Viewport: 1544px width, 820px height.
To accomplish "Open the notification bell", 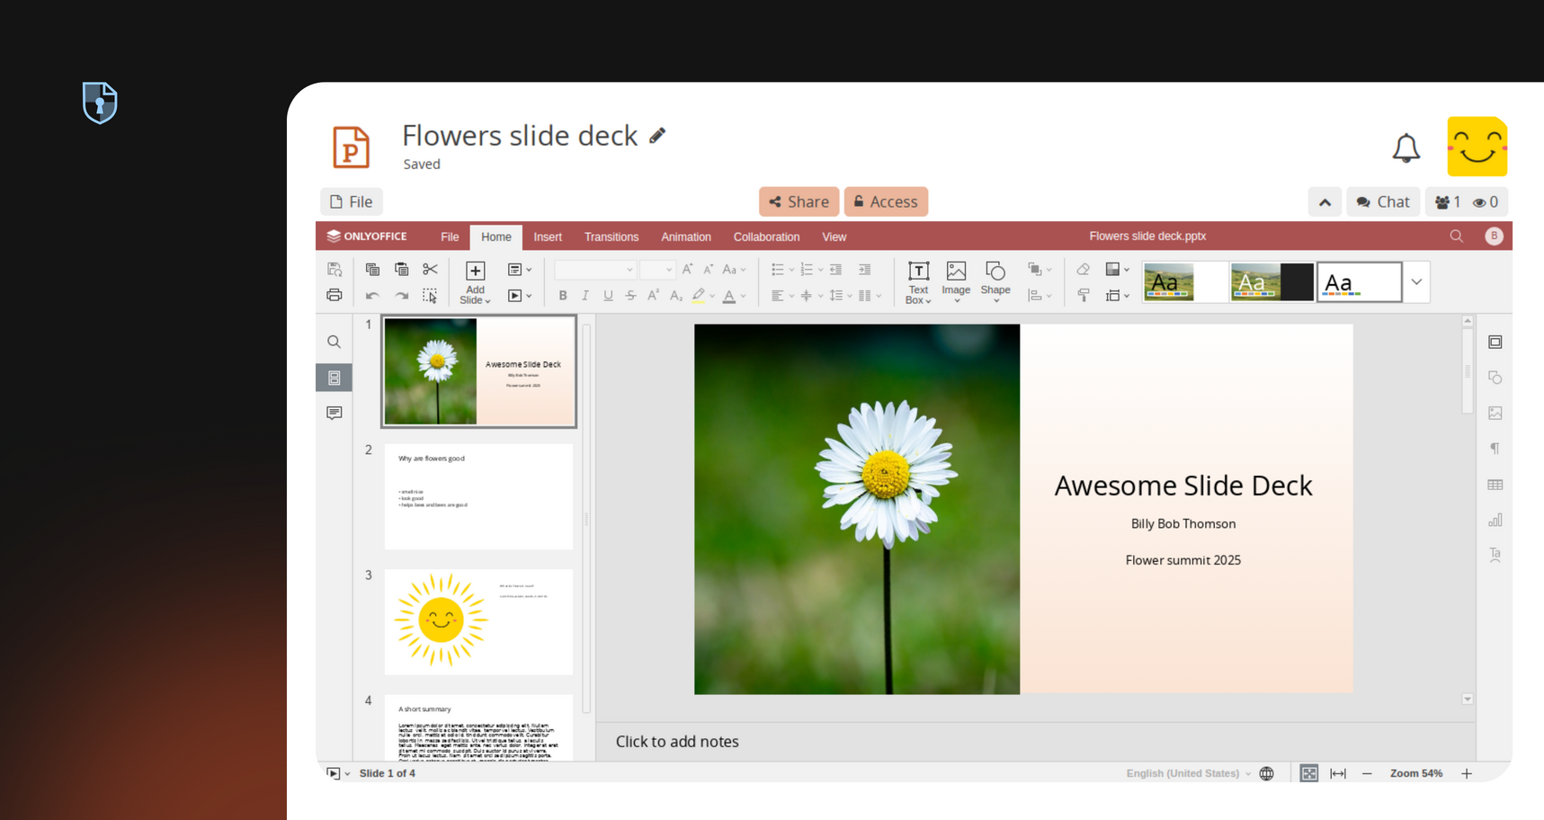I will [x=1406, y=148].
